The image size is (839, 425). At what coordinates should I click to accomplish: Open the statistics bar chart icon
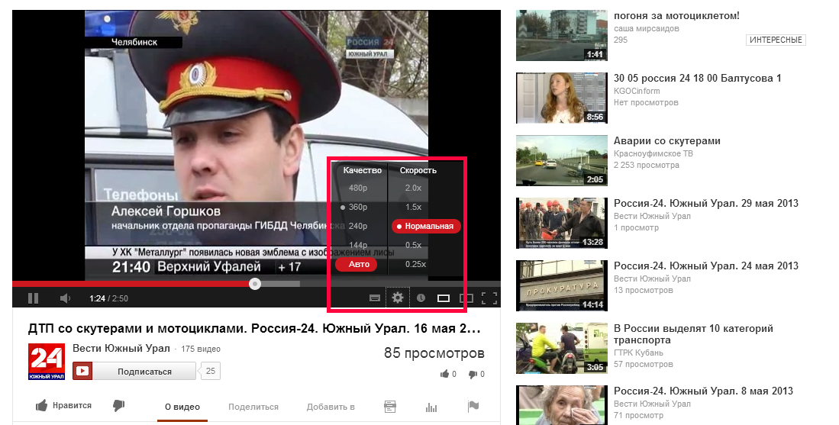point(431,407)
